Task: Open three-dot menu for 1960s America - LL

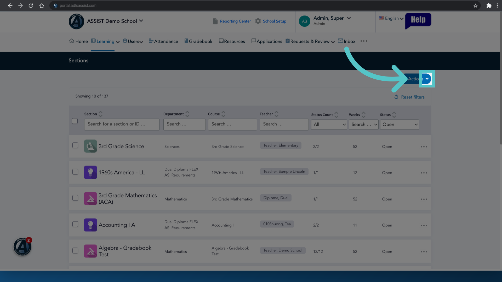Action: [x=424, y=173]
